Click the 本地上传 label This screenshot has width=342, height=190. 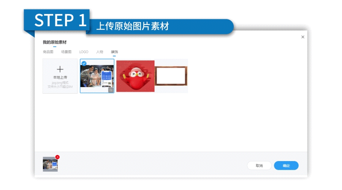(x=60, y=78)
